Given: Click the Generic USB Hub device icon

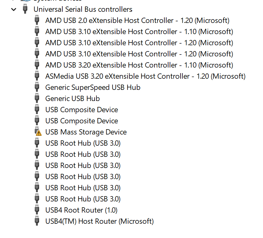Looking at the screenshot, I should point(37,99).
